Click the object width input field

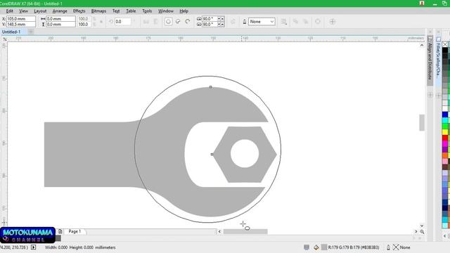coord(60,19)
